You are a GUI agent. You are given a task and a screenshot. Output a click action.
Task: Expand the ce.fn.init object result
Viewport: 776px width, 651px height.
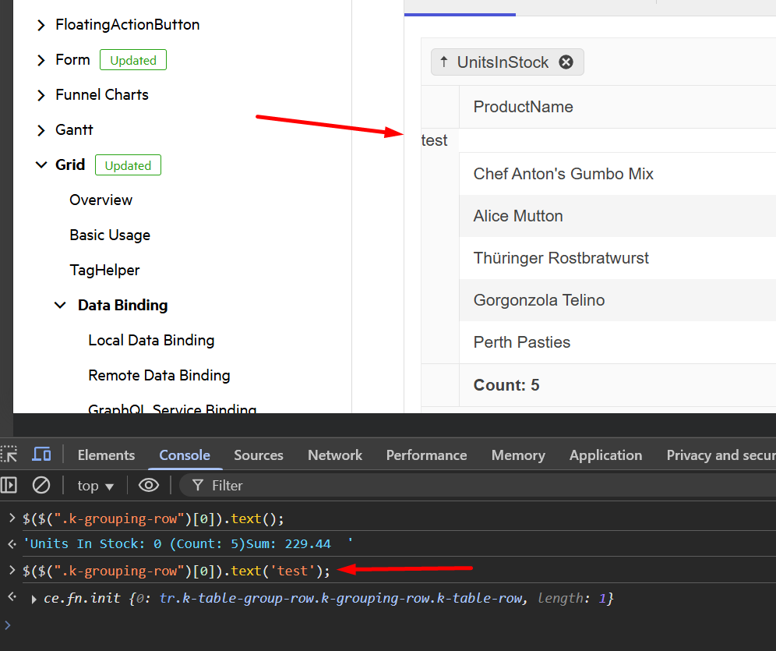click(x=34, y=599)
